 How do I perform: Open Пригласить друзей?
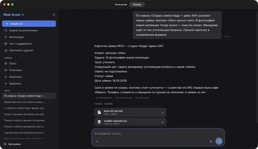pos(29,51)
